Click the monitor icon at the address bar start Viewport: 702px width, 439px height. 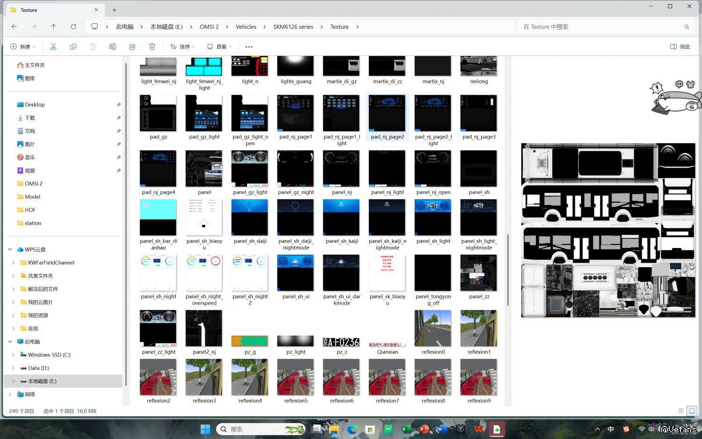[x=95, y=27]
